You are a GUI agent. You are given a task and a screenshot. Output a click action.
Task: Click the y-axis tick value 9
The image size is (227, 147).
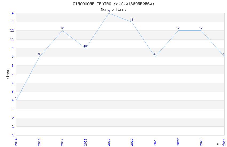click(x=13, y=57)
